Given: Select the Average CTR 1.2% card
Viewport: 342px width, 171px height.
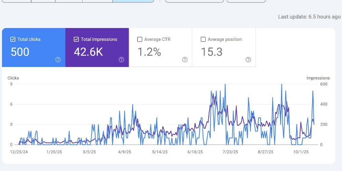Looking at the screenshot, I should point(160,47).
